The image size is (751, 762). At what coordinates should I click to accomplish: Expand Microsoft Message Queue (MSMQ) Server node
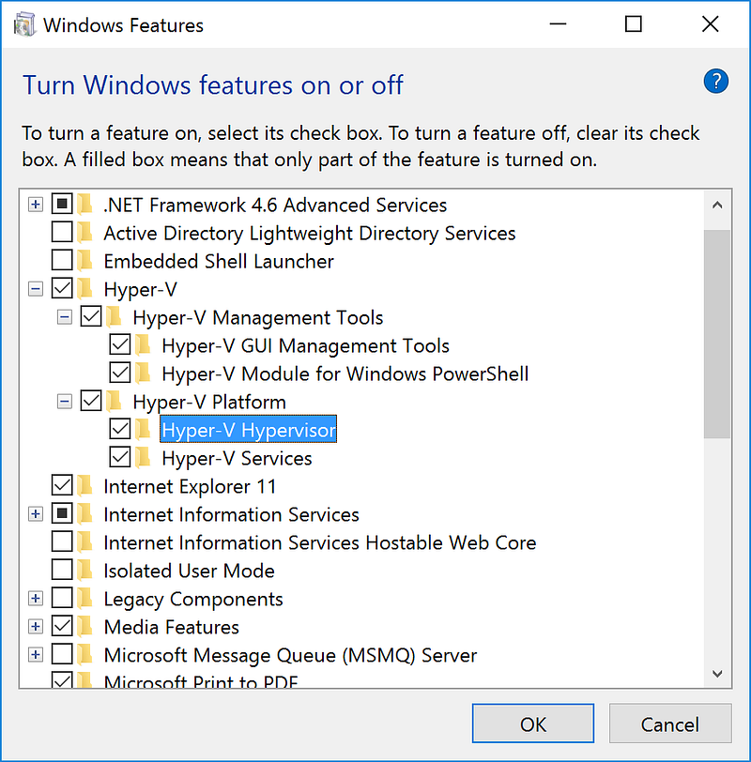pos(36,655)
